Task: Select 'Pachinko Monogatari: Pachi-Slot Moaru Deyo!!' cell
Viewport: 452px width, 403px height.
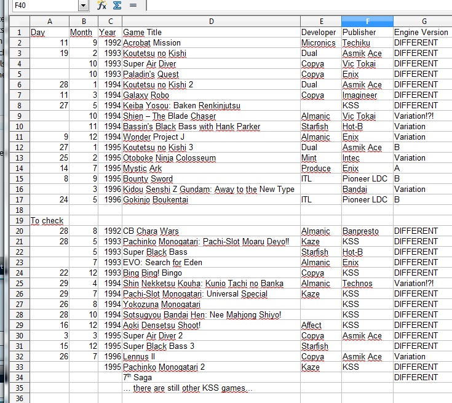Action: [x=212, y=241]
